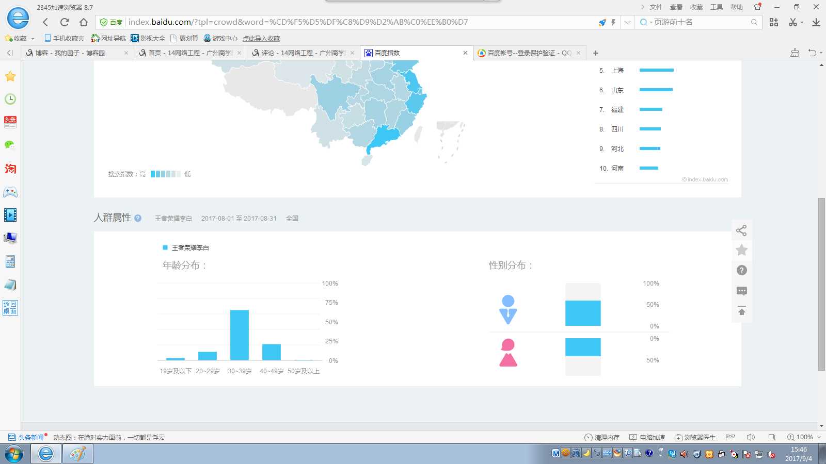Image resolution: width=826 pixels, height=464 pixels.
Task: Open the 游戏中心 bookmark
Action: point(220,38)
